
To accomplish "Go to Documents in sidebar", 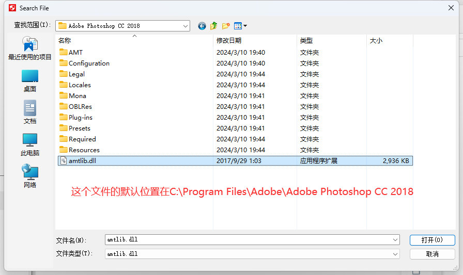I will coord(30,112).
